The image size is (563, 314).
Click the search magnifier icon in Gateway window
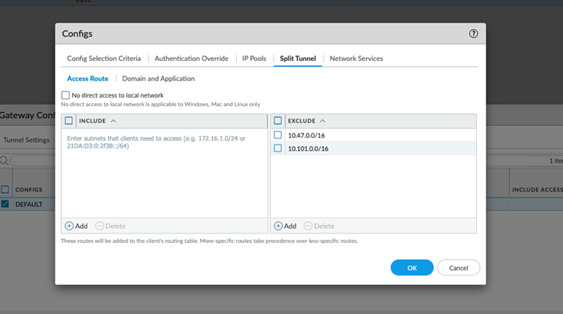click(4, 160)
